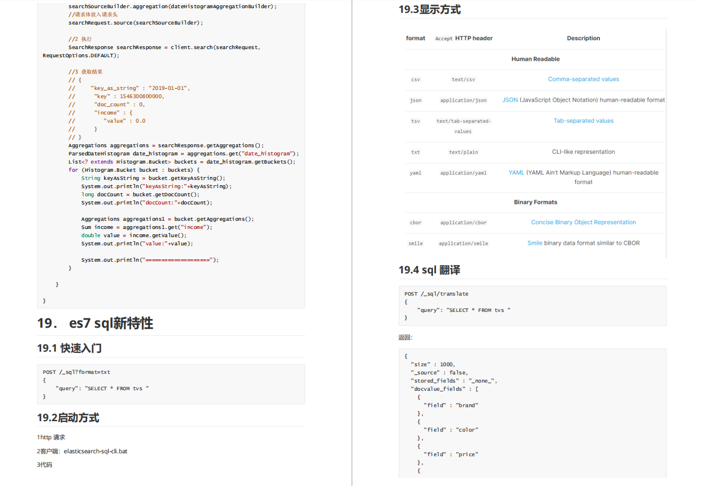Click the searchRequest.source(searchSourceBuilder) code line
This screenshot has width=701, height=486.
[136, 22]
